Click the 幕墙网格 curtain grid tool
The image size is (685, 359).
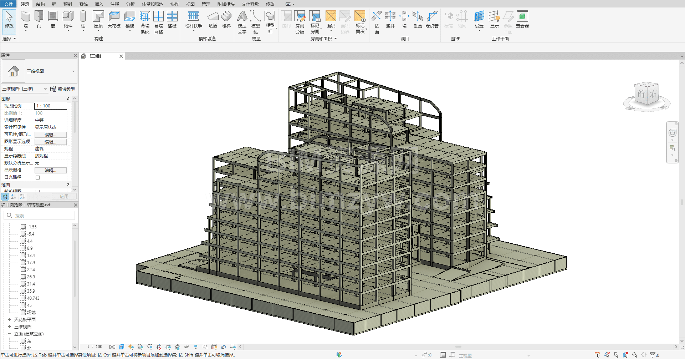pyautogui.click(x=158, y=17)
